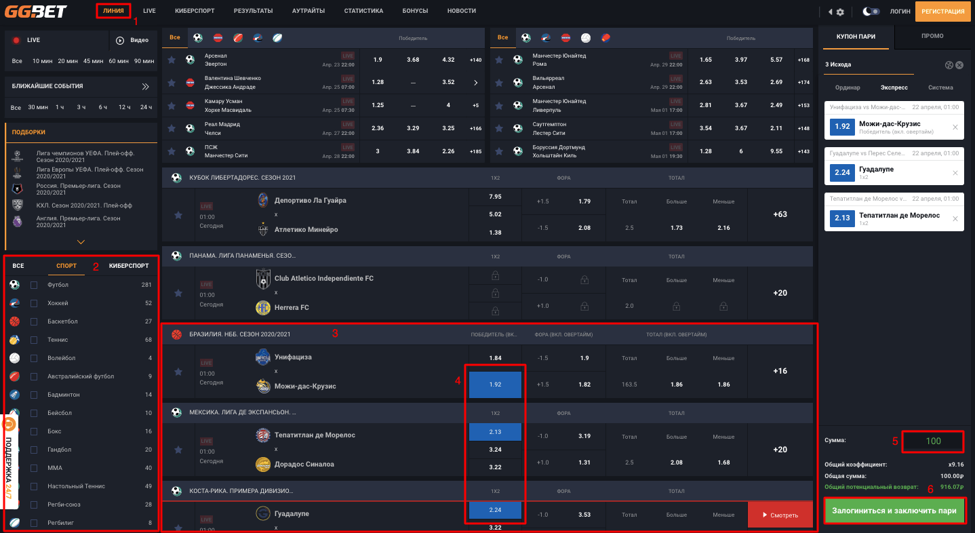
Task: Click the Регистрация button
Action: 943,12
